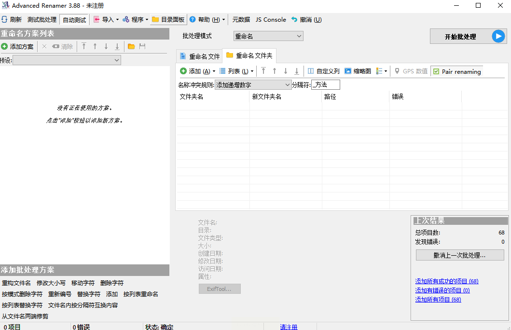
Task: Click the 新文件夹名 column header
Action: 267,96
